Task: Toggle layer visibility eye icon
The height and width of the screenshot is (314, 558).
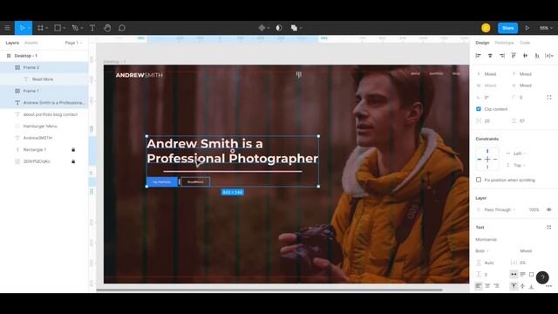Action: point(549,209)
